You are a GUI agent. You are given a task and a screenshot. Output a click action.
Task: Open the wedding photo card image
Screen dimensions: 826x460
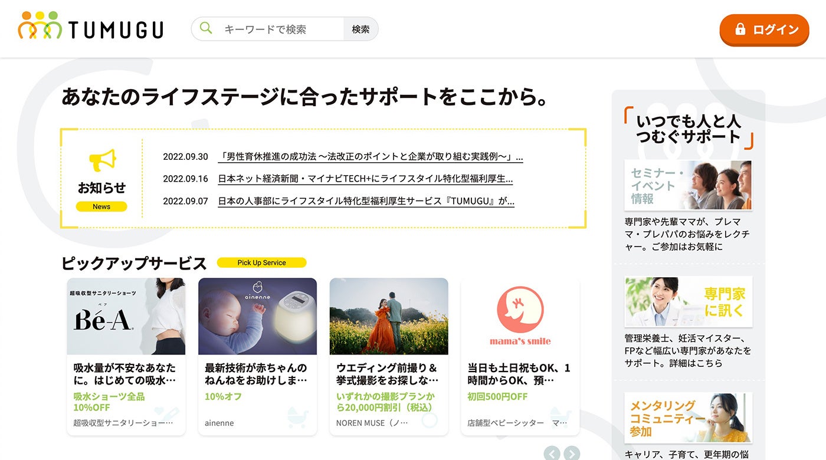coord(389,316)
